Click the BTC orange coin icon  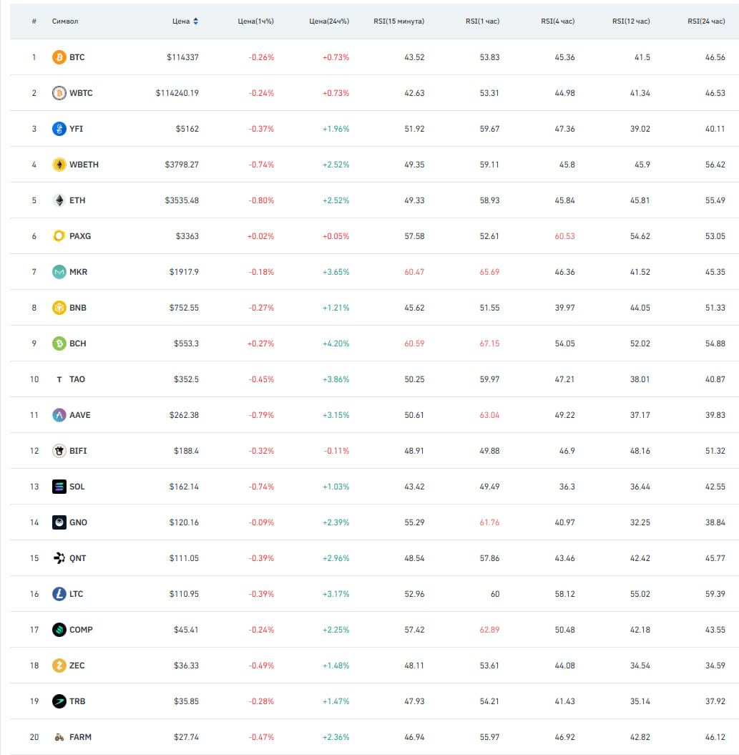coord(59,57)
